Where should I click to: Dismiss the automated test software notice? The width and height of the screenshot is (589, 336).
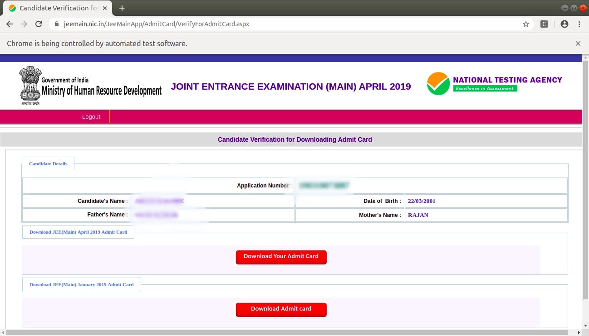(578, 43)
